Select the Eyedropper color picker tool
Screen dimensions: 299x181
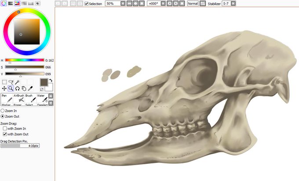point(30,89)
